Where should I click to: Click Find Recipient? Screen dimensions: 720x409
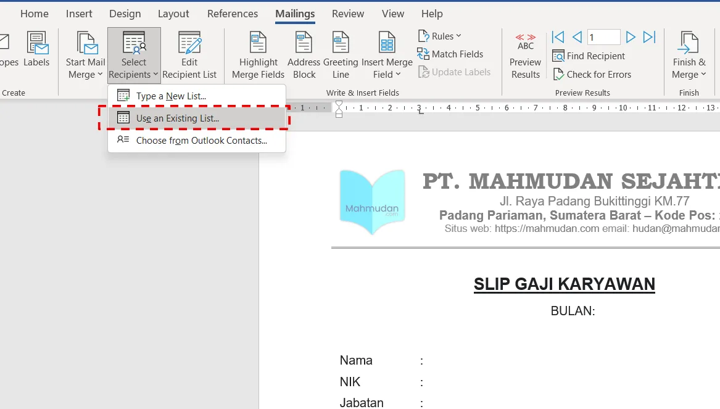point(589,56)
